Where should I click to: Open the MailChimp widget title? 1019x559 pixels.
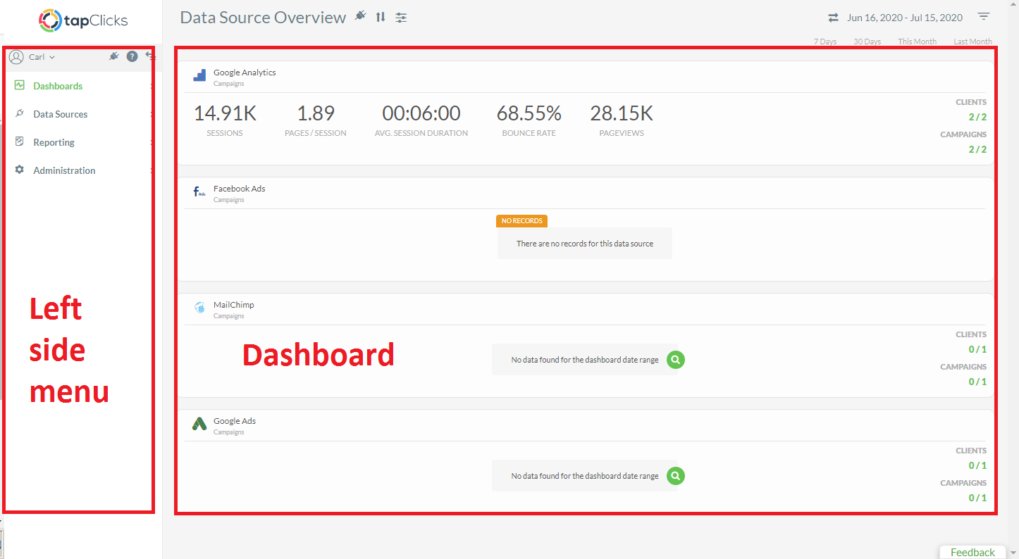(x=234, y=305)
